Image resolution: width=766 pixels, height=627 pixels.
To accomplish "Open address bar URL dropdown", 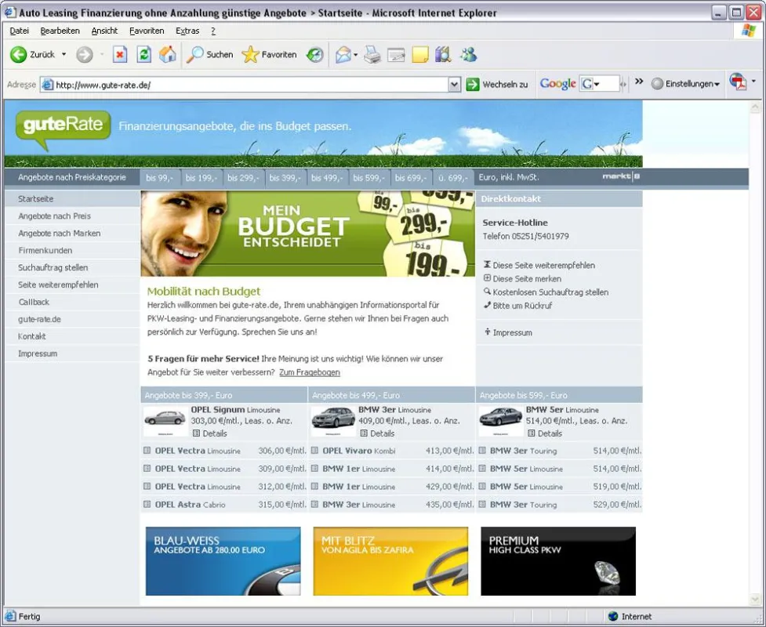I will pyautogui.click(x=454, y=85).
